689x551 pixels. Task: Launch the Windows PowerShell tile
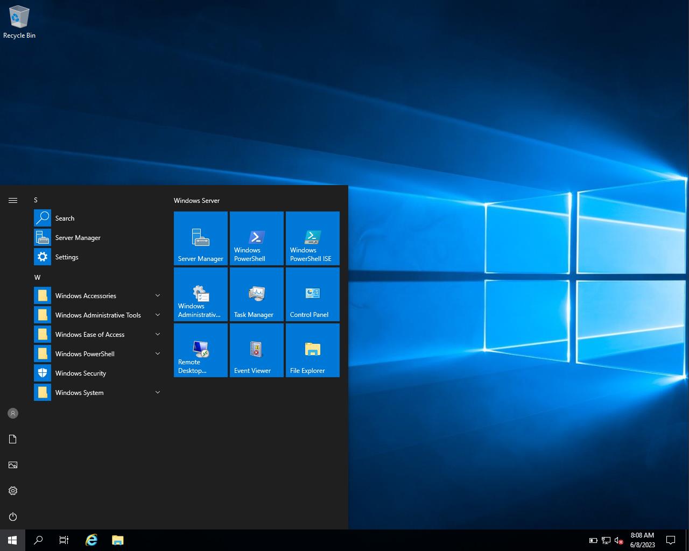[256, 238]
